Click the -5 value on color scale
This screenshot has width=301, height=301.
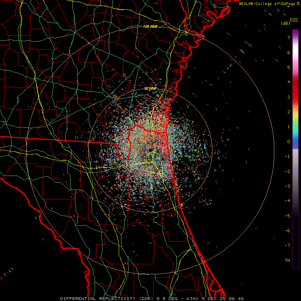[x=287, y=216]
